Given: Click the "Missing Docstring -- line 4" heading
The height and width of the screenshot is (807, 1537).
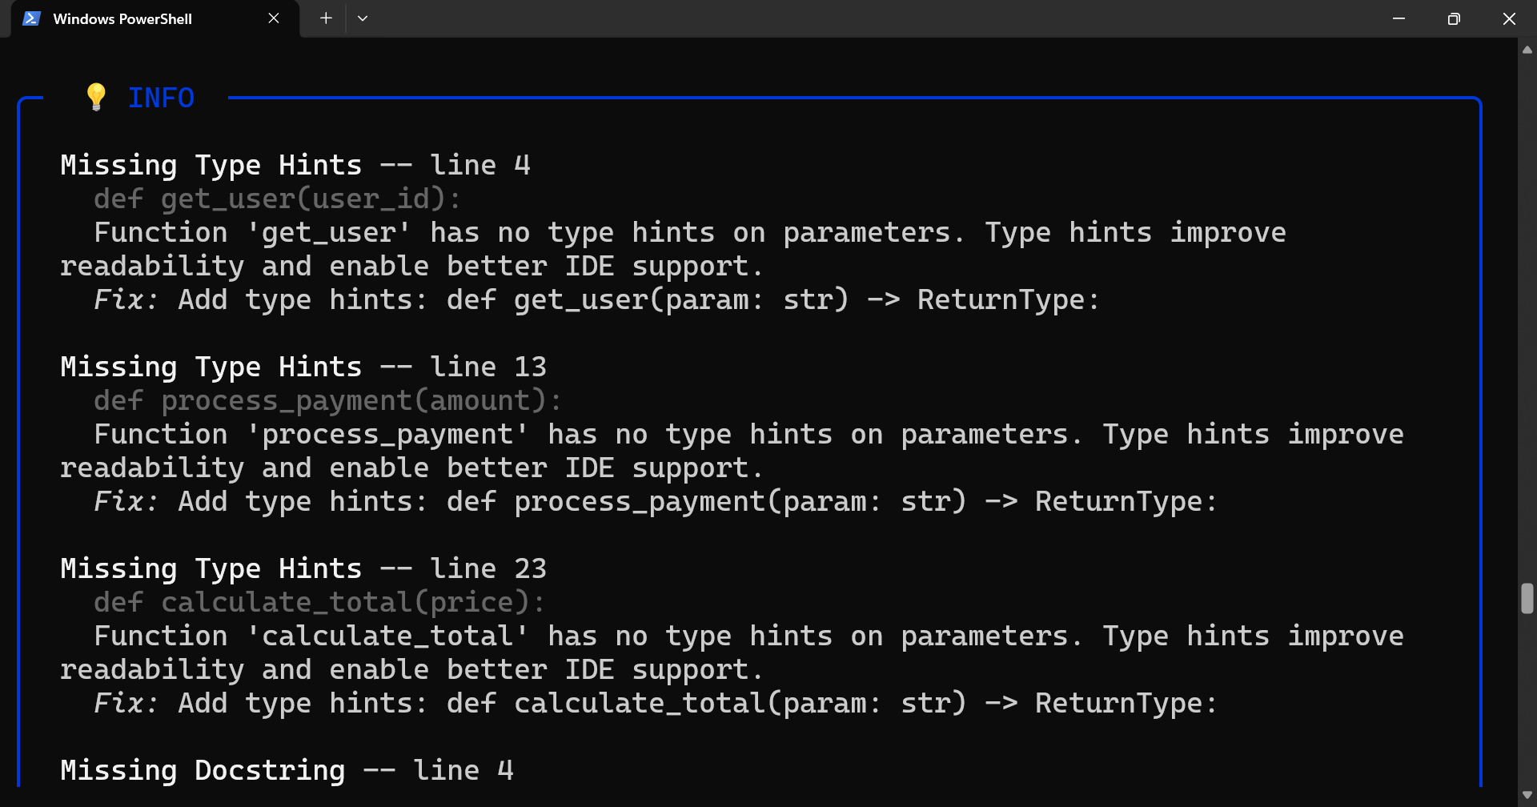Looking at the screenshot, I should click(287, 770).
